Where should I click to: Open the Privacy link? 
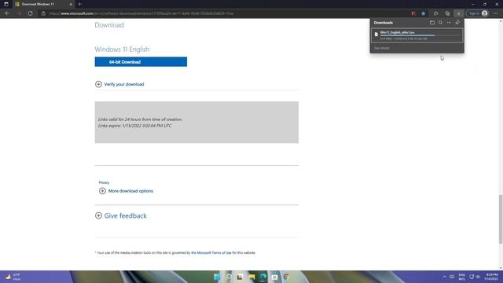104,182
